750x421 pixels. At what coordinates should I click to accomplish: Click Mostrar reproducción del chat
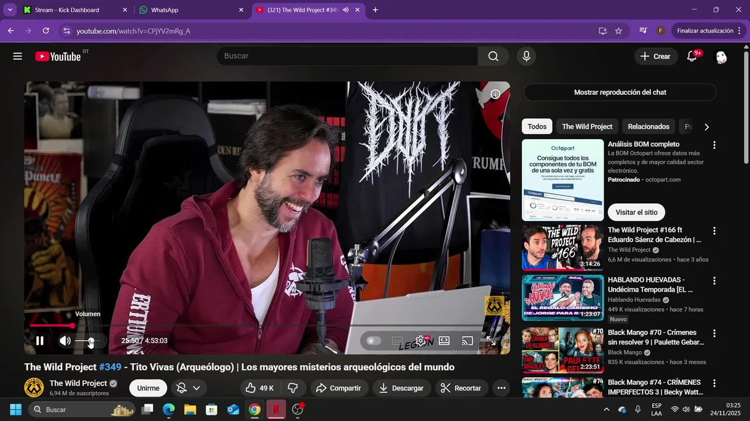click(x=620, y=92)
